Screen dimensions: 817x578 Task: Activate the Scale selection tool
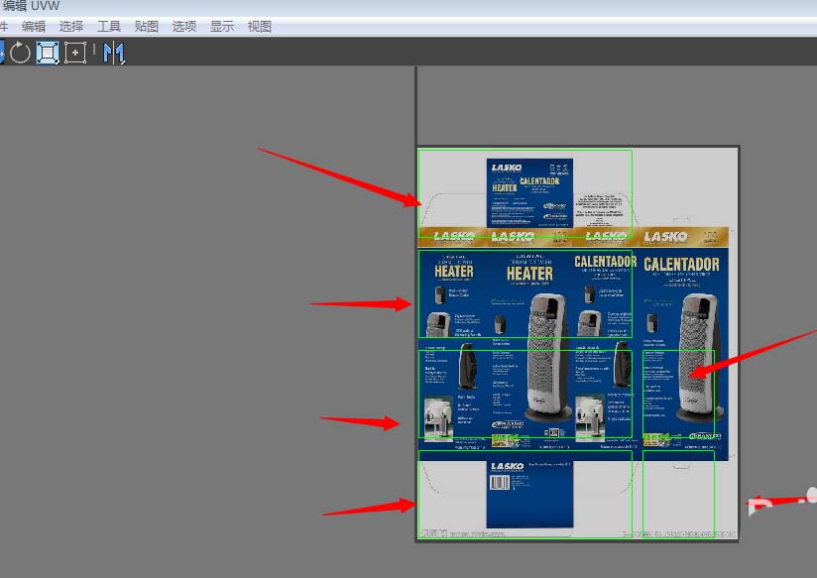[48, 53]
